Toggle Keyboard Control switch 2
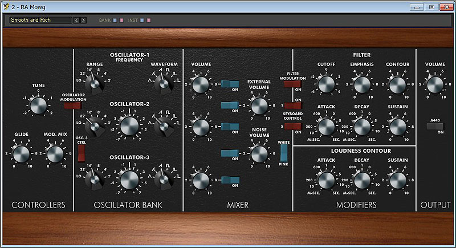This screenshot has width=456, height=248. (x=293, y=127)
